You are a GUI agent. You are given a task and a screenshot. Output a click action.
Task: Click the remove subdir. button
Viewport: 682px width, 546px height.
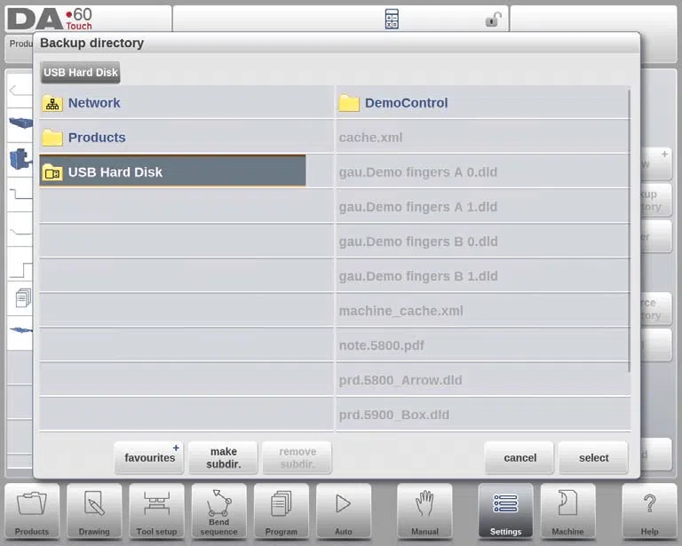pos(297,458)
